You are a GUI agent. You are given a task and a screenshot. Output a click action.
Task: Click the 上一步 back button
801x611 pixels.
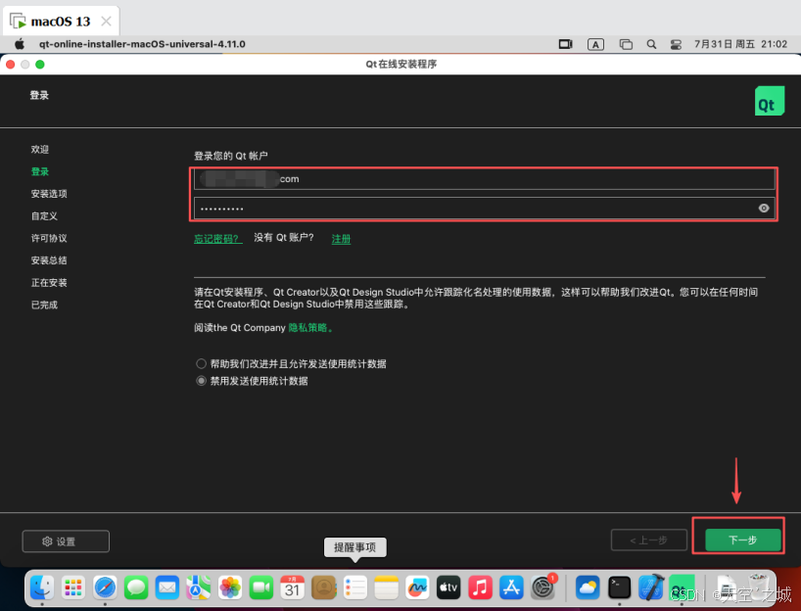point(649,540)
